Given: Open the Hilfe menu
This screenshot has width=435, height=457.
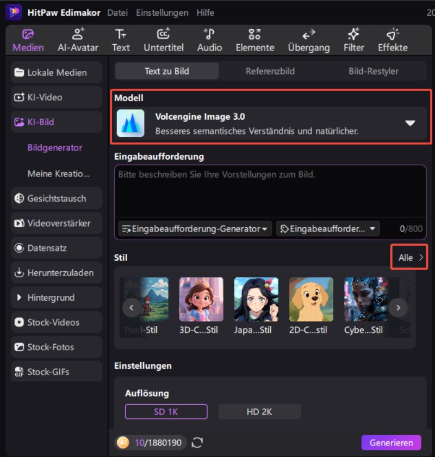Looking at the screenshot, I should click(205, 13).
